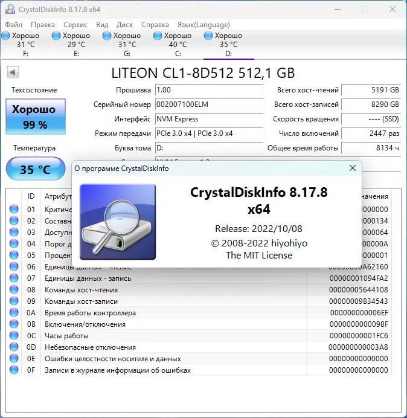Select the Единицы данных - запись row
407x418 pixels.
pos(199,278)
